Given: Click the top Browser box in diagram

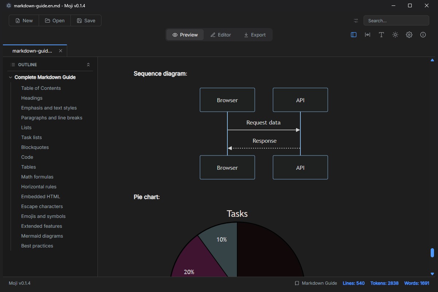Looking at the screenshot, I should 227,100.
